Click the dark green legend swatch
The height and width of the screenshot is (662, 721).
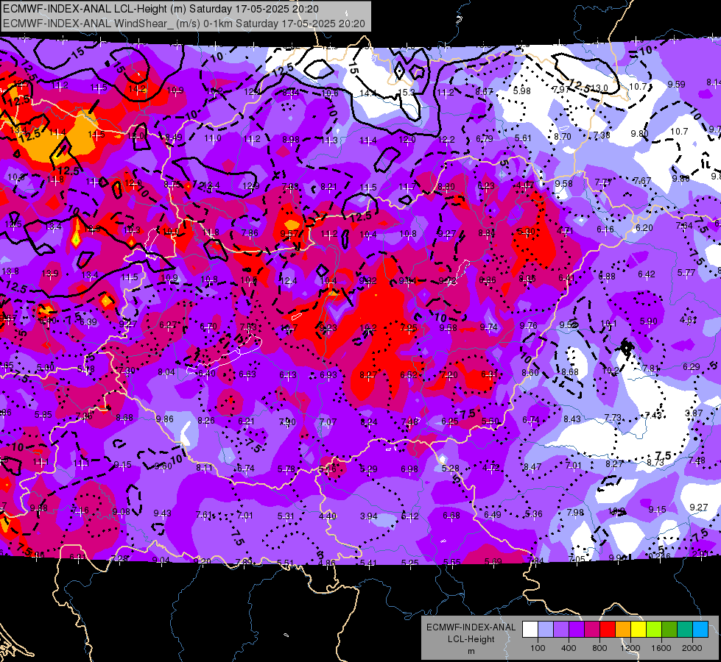(669, 630)
